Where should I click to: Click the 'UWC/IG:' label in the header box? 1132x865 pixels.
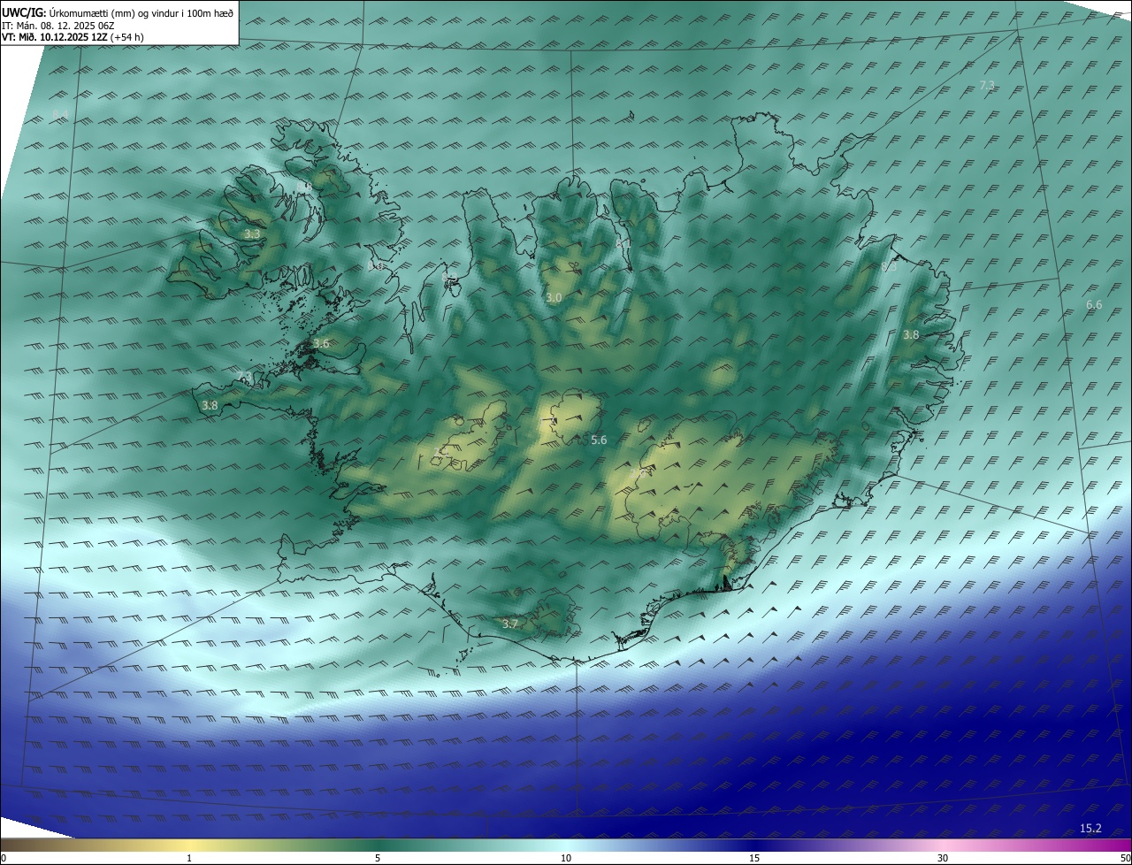[x=24, y=11]
